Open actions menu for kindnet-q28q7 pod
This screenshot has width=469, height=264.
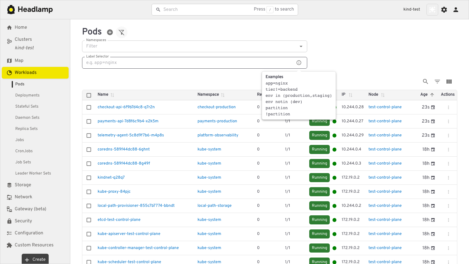pos(448,178)
